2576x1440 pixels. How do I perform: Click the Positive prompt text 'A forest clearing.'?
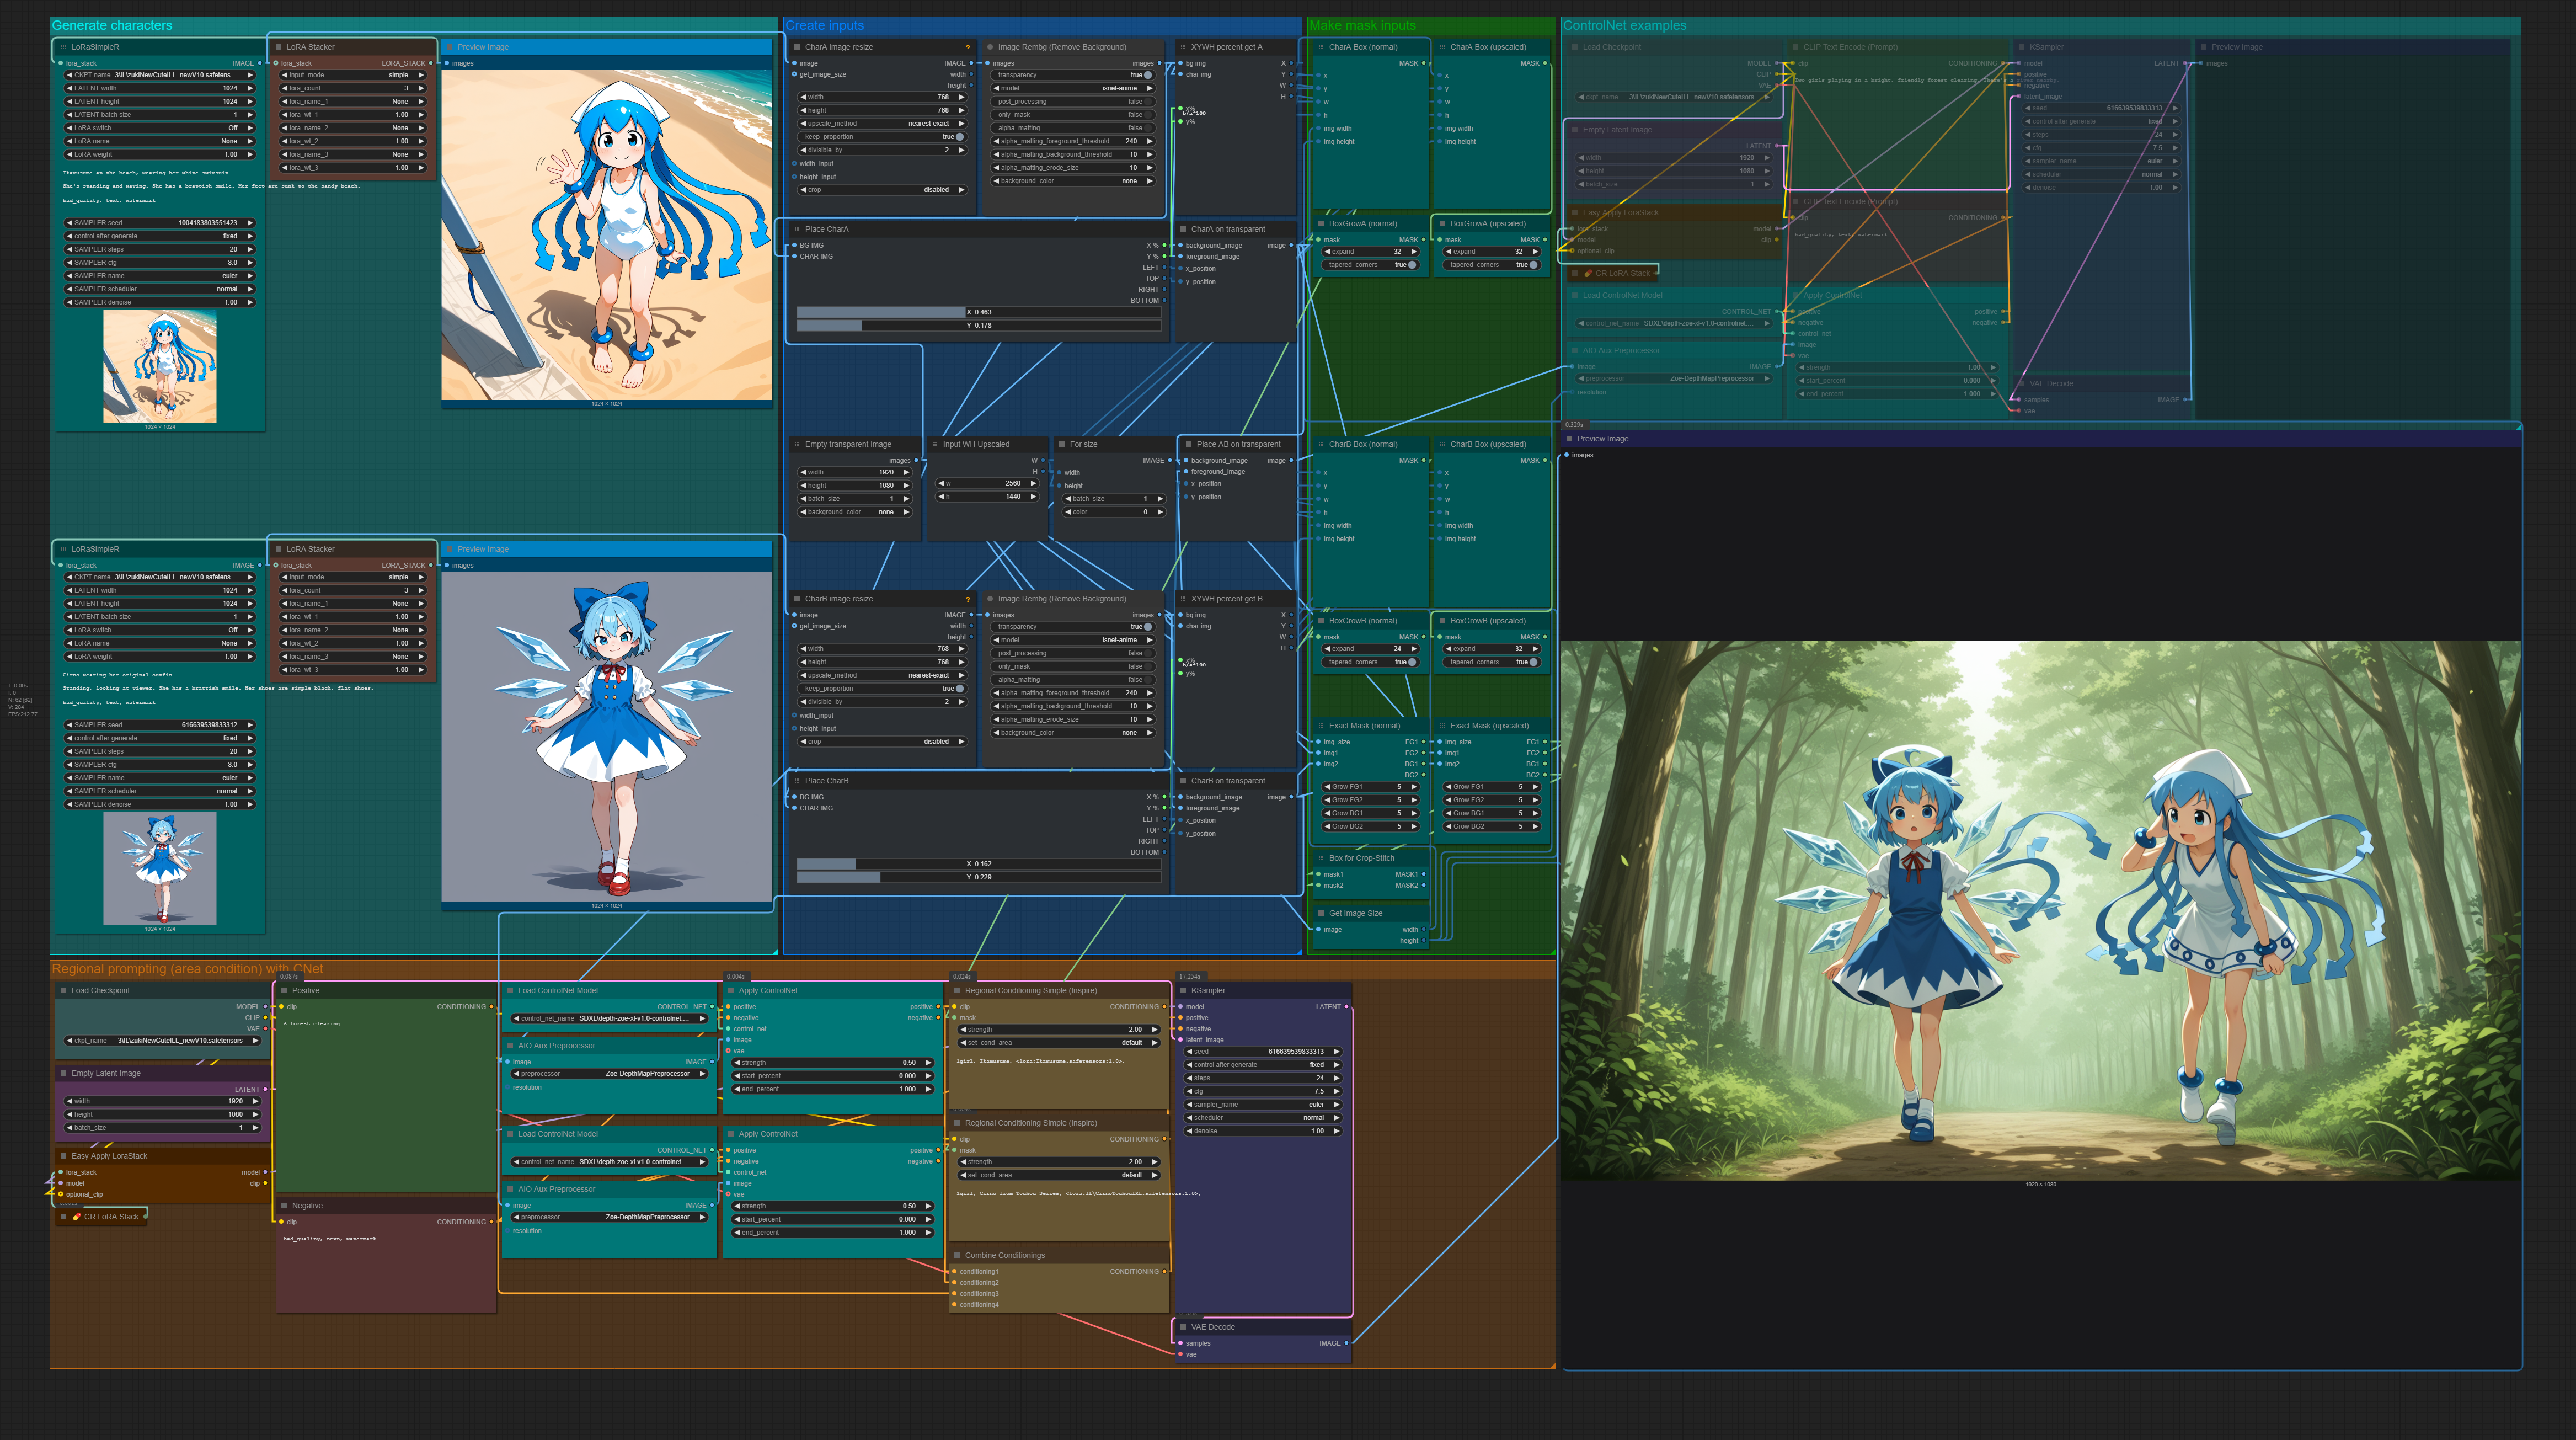313,1024
